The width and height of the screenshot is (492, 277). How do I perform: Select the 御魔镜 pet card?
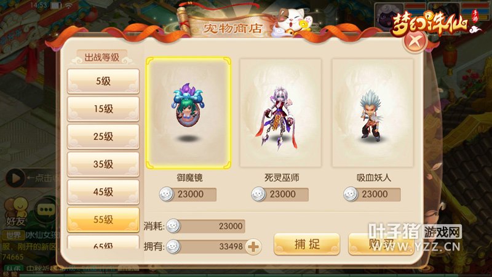tap(189, 113)
